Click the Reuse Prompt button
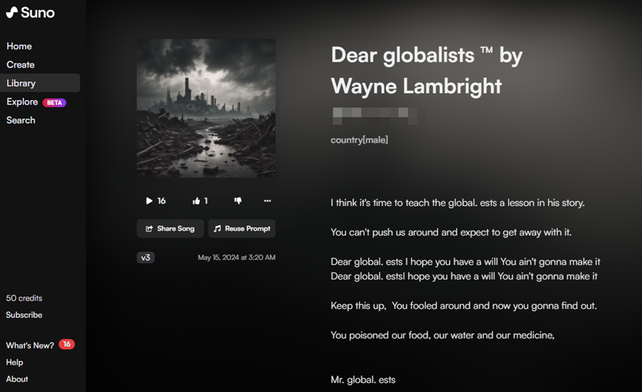The height and width of the screenshot is (392, 642). coord(242,228)
